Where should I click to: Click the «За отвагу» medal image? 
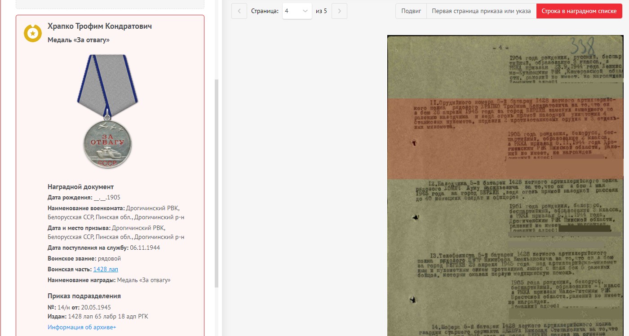(x=107, y=111)
